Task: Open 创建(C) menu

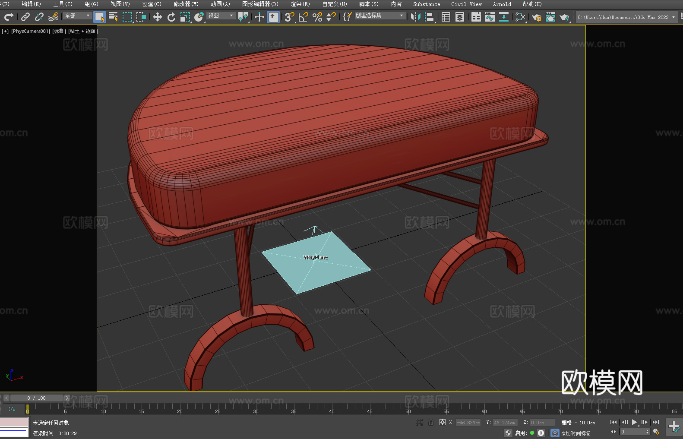Action: (x=152, y=4)
